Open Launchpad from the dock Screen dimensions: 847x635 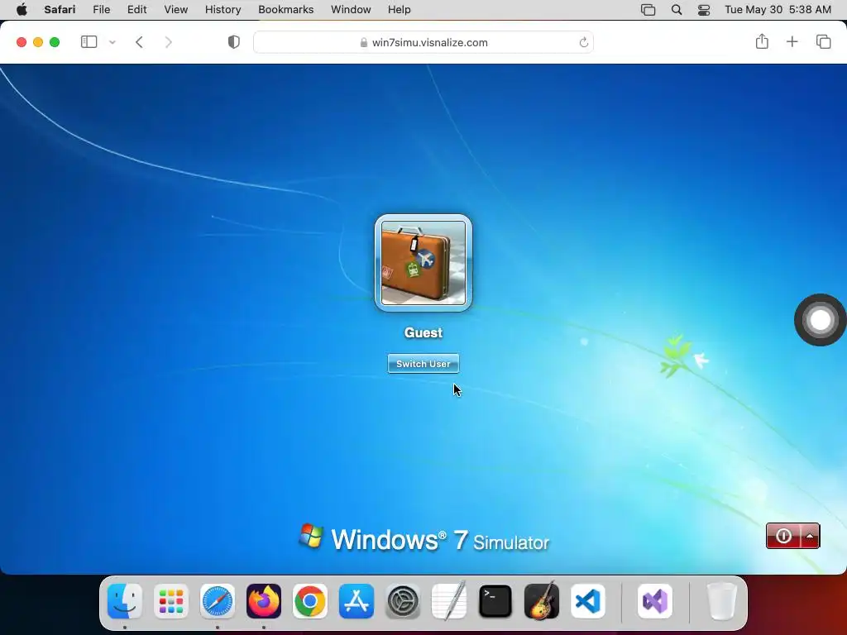[171, 601]
